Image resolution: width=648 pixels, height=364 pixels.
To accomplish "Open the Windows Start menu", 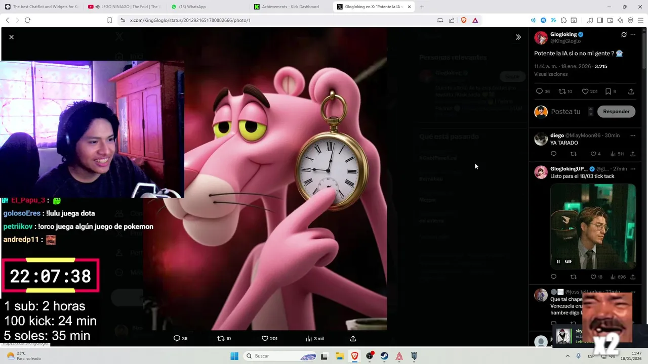I will click(234, 356).
